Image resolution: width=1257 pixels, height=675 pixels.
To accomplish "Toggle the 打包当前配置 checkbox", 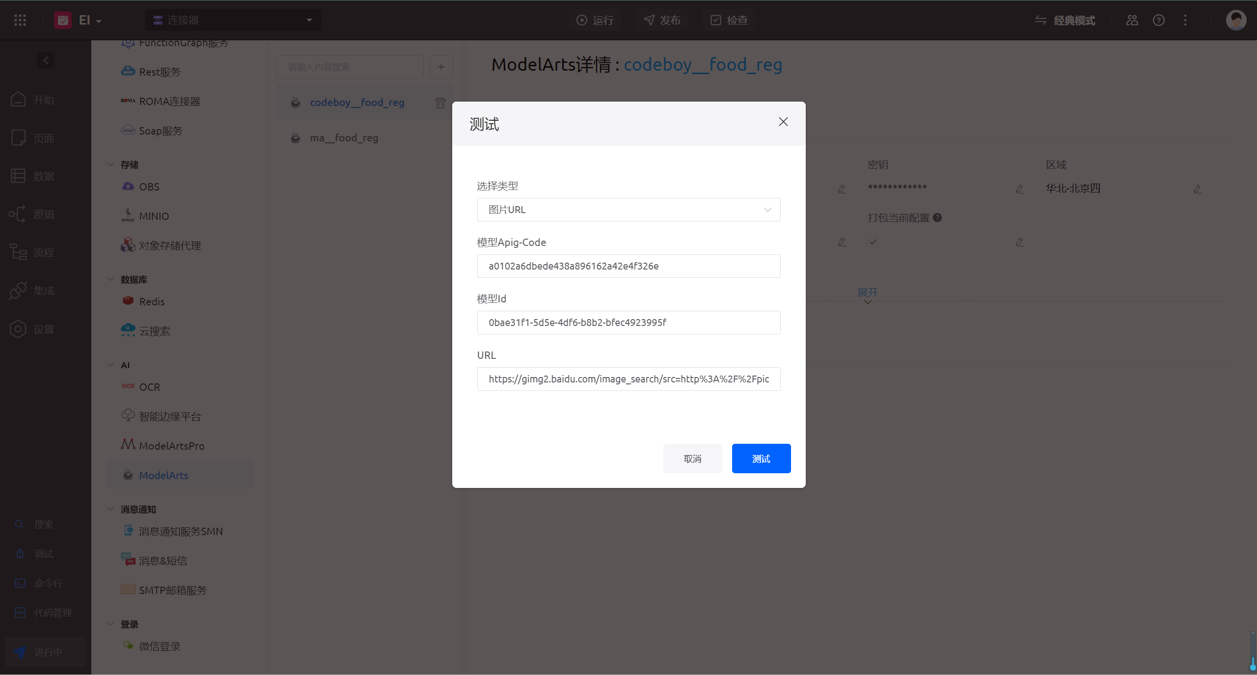I will click(873, 242).
